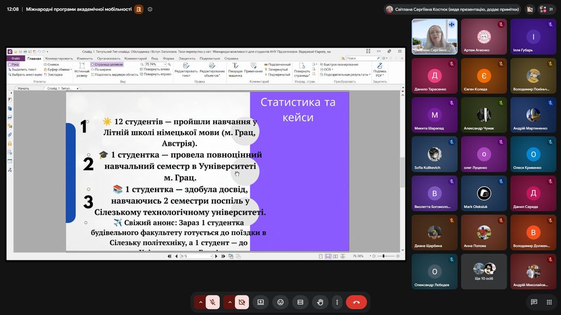The height and width of the screenshot is (315, 561).
Task: Switch to the Конвертировать ribbon tab
Action: click(59, 58)
